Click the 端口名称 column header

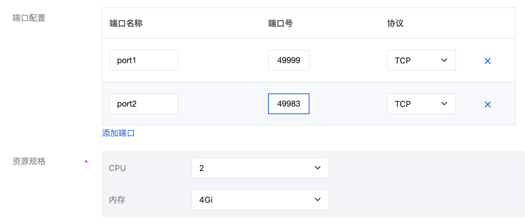[x=126, y=23]
